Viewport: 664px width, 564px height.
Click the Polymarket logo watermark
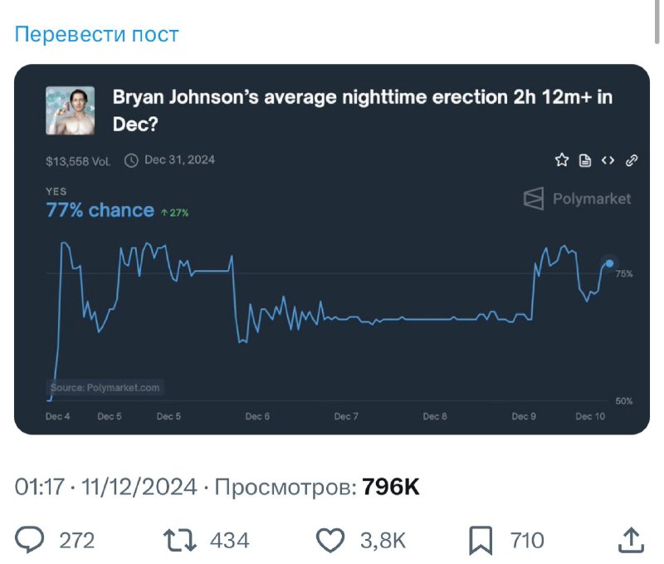click(x=577, y=199)
